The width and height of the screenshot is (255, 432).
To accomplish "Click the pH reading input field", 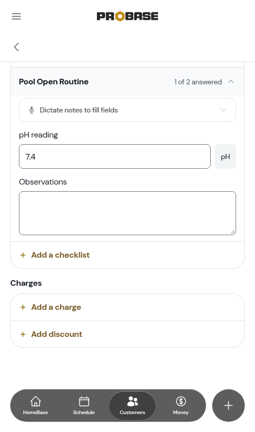I will (x=115, y=156).
